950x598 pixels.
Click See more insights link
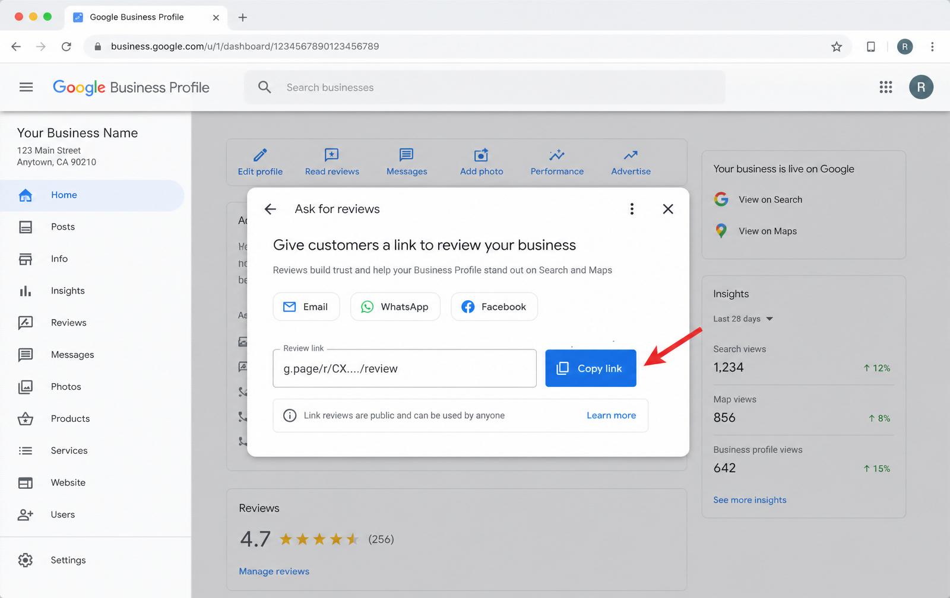[x=749, y=500]
